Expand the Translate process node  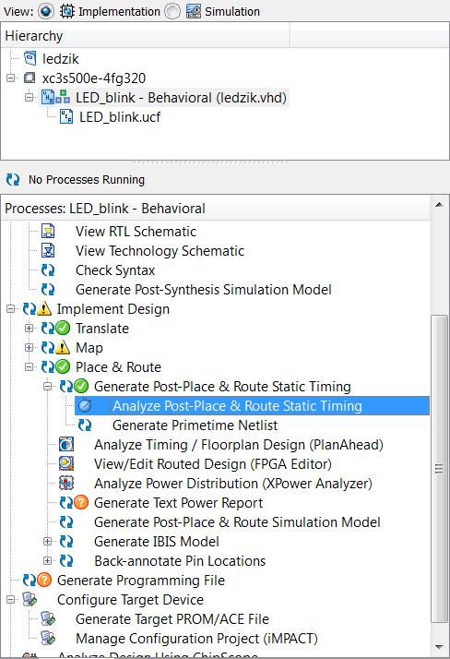[29, 329]
